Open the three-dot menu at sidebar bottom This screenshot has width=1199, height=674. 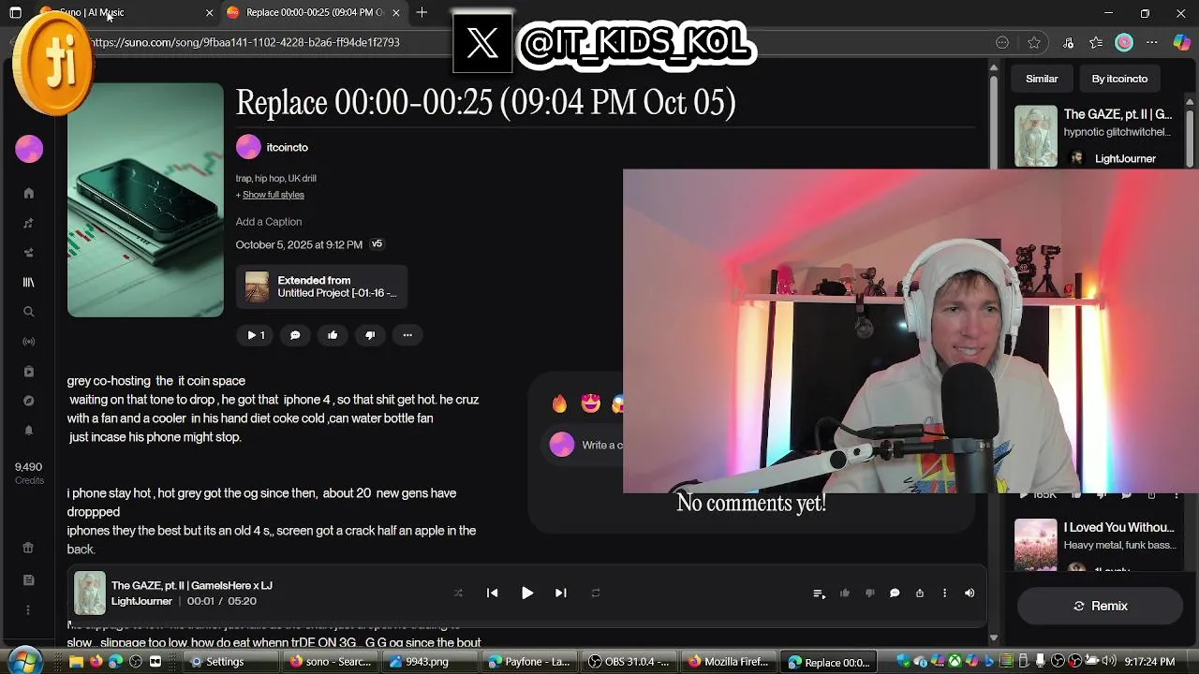[x=29, y=610]
